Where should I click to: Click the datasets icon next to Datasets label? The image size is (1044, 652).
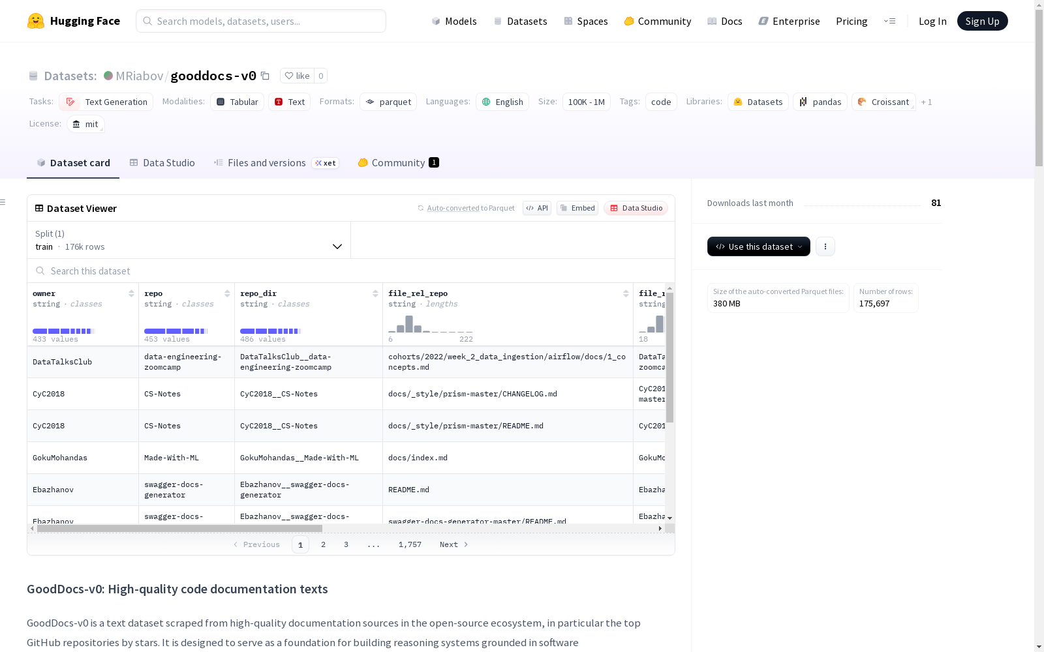point(33,76)
